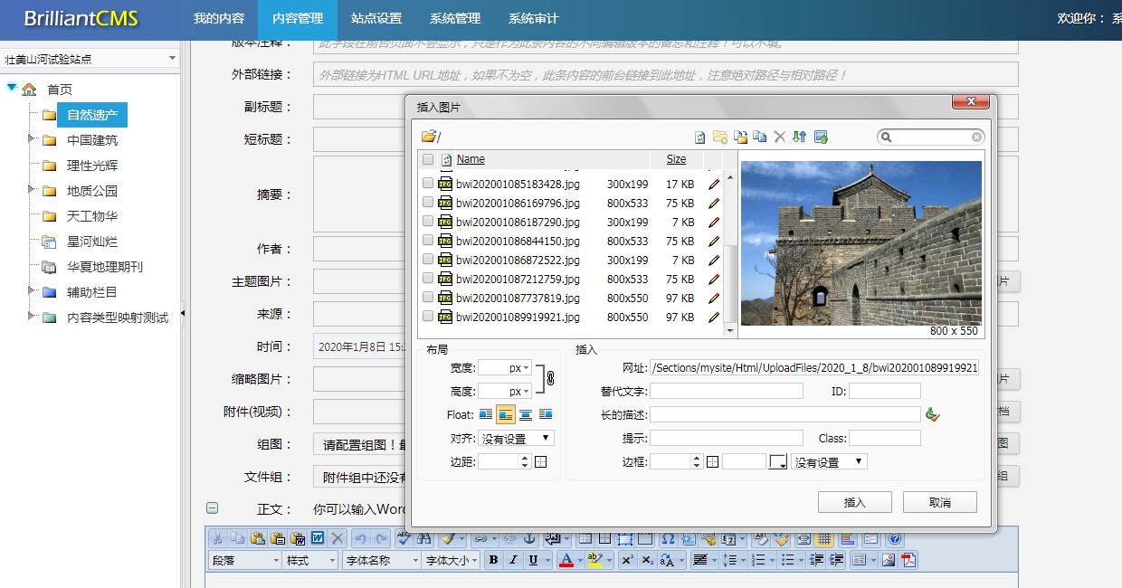Check the box for bwi202001087737819.jpg

tap(428, 299)
